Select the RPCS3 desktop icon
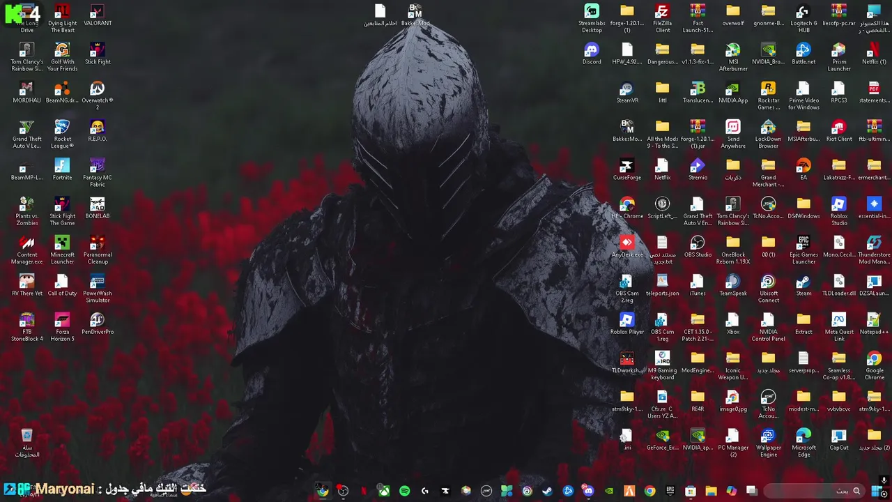The width and height of the screenshot is (892, 502). tap(839, 92)
